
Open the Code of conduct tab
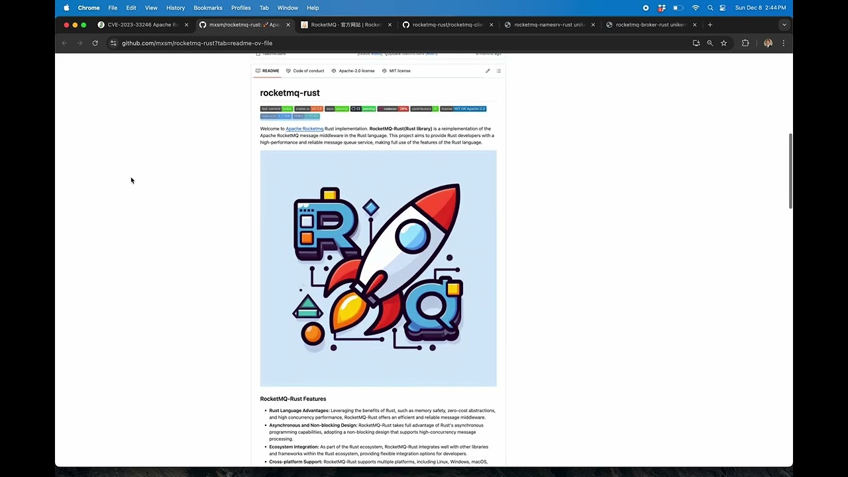(x=305, y=71)
